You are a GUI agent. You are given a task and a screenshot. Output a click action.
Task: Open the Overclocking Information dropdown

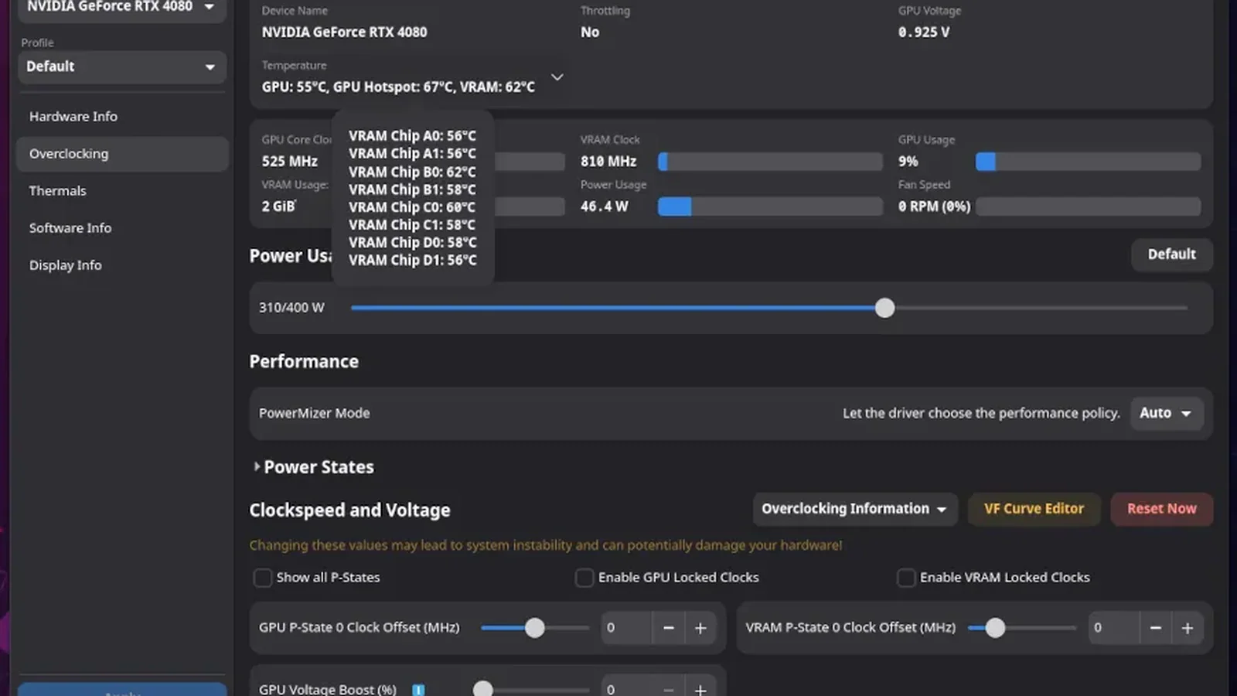(x=855, y=509)
